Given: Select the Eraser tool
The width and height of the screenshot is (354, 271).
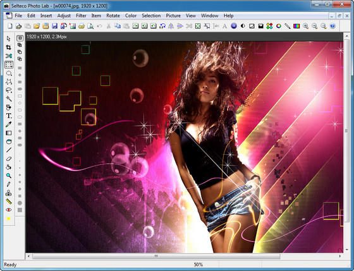Looking at the screenshot, I should 9,159.
